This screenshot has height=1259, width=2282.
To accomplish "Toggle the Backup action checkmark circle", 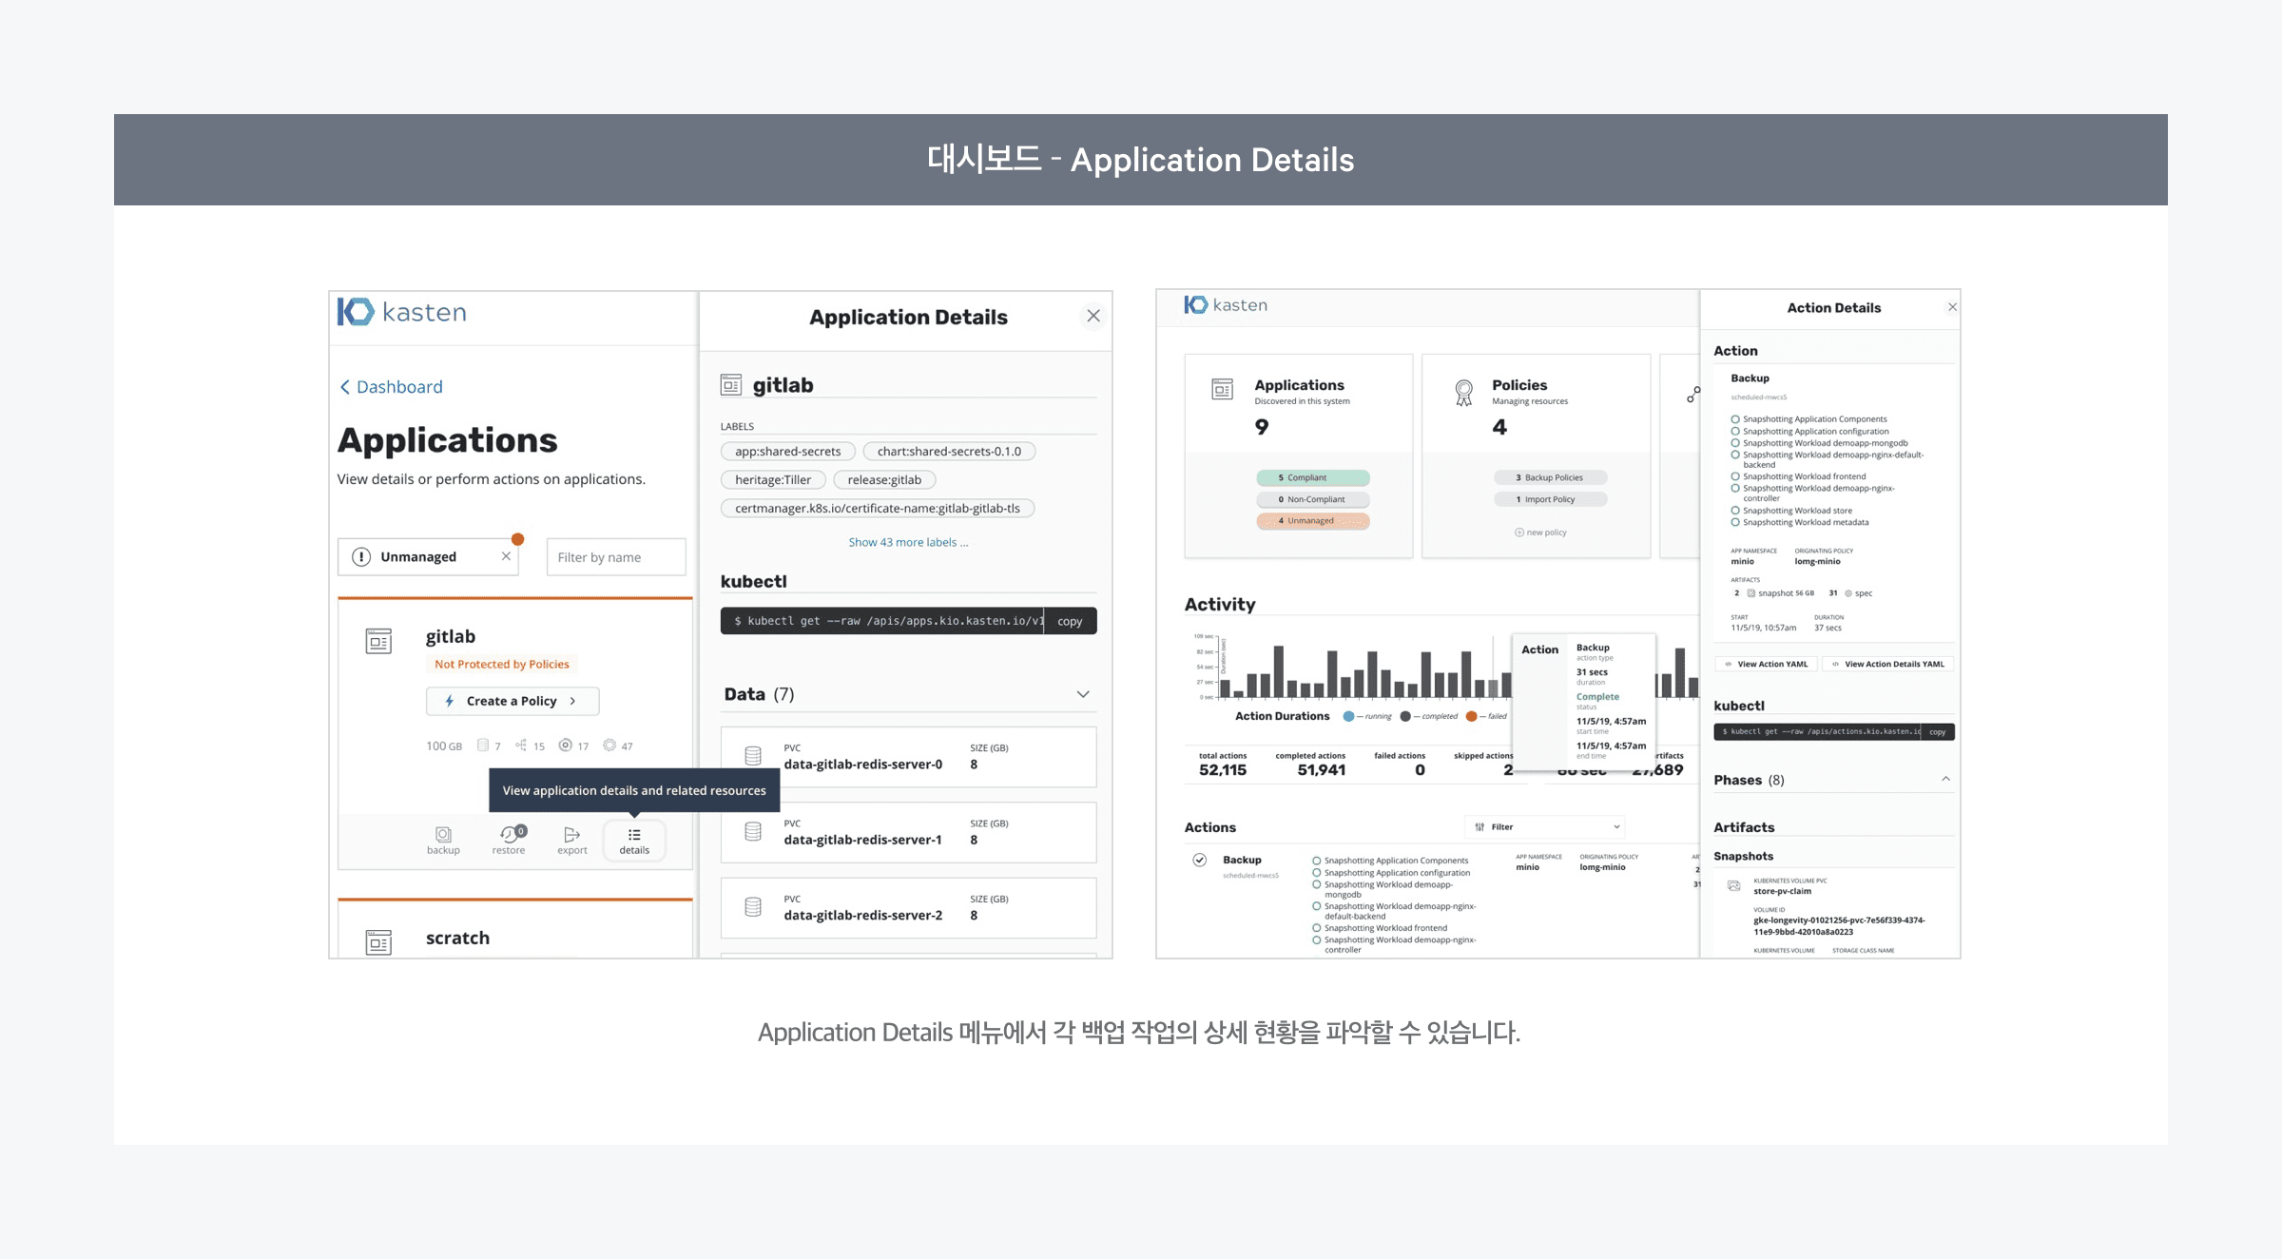I will [x=1200, y=860].
